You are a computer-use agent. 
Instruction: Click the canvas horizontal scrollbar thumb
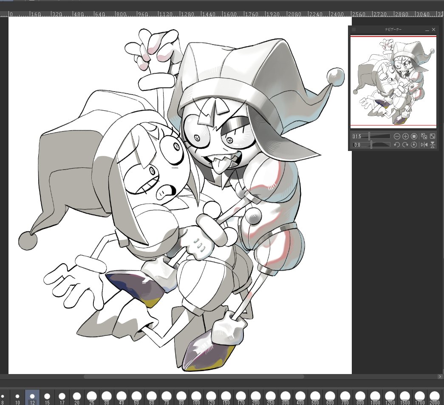(x=194, y=377)
